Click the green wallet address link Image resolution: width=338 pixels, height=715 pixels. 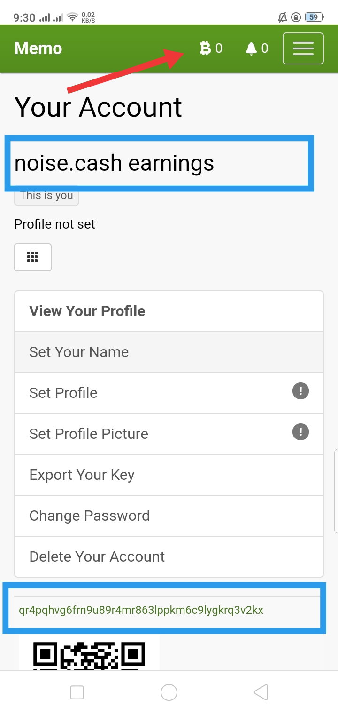coord(141,610)
